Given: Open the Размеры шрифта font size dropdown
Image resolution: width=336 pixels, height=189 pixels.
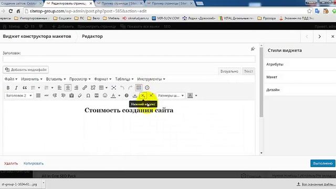Looking at the screenshot, I should pos(171,96).
